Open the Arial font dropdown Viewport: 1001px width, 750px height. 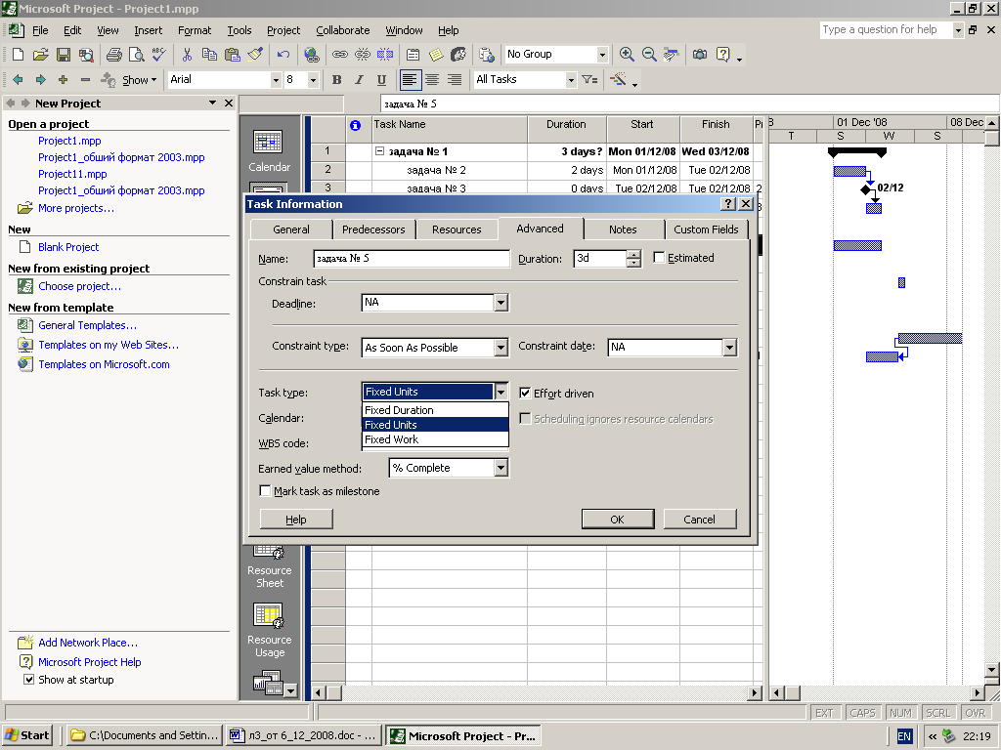pyautogui.click(x=276, y=80)
